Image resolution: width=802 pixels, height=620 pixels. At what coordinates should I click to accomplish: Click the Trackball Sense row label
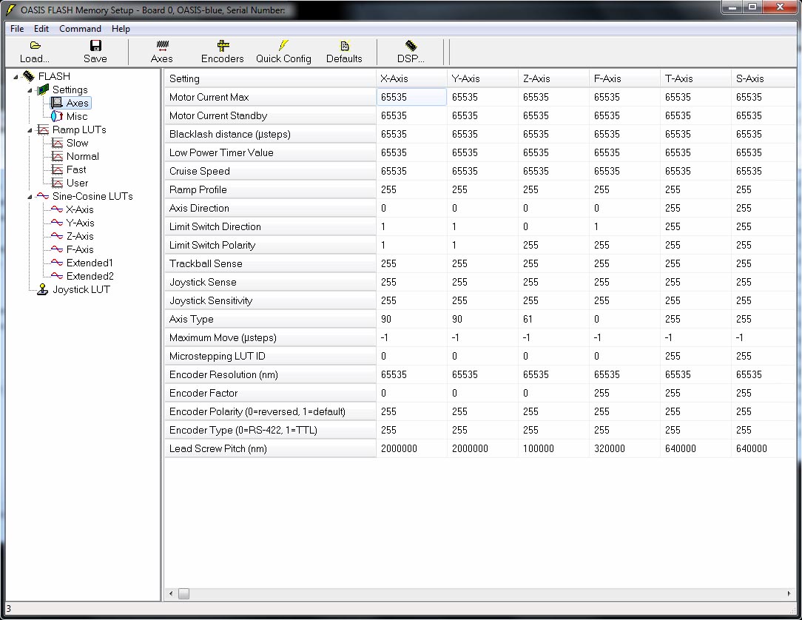click(270, 263)
